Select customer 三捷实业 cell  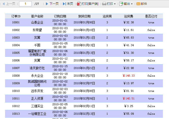click(x=37, y=106)
